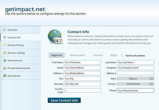
Task: Click the Domain Locking padlock icon
Action: click(x=4, y=53)
